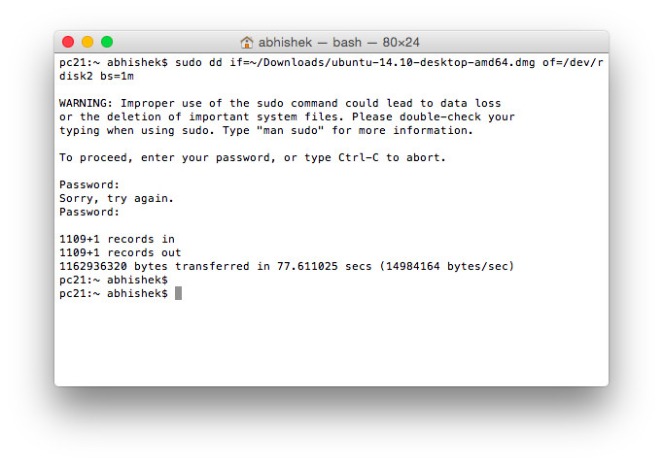
Task: Click the "1109+1 records in" line
Action: pyautogui.click(x=117, y=239)
